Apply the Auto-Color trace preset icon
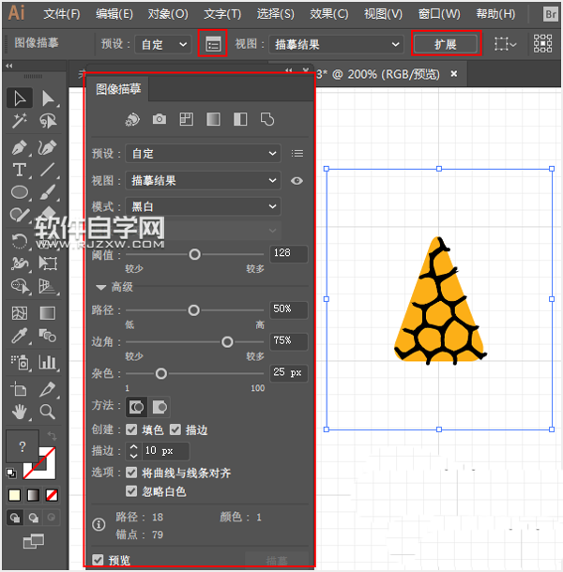The image size is (563, 572). [132, 119]
